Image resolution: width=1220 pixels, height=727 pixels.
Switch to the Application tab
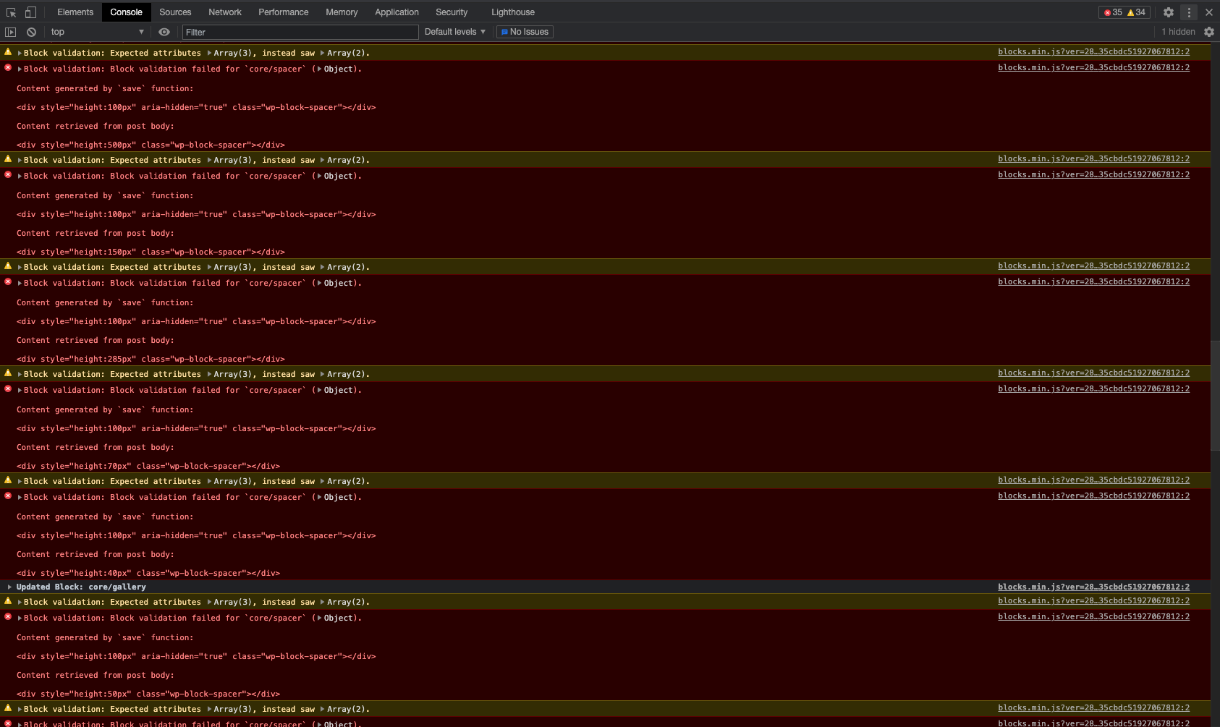click(x=397, y=12)
